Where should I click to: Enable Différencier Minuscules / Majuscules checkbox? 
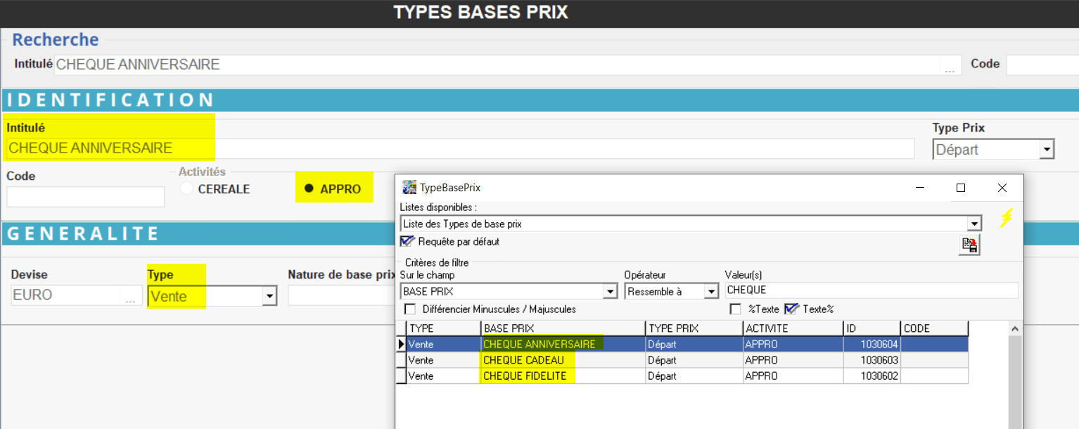(x=410, y=309)
